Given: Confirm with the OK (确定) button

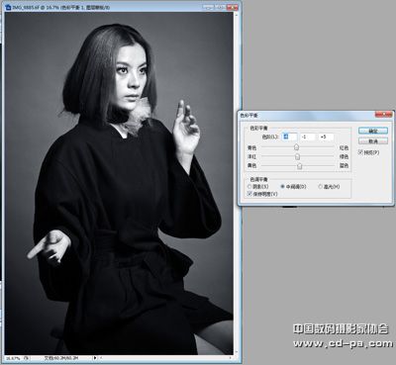Looking at the screenshot, I should 373,131.
